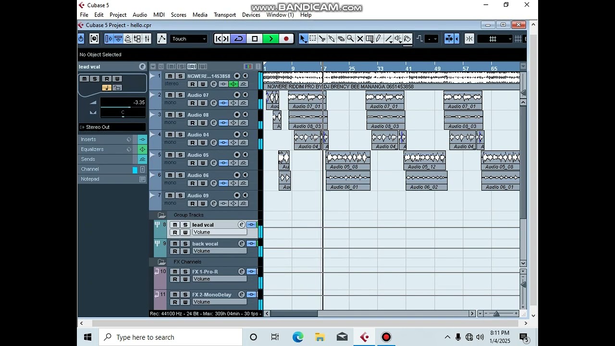Go to previous marker in transport
This screenshot has height=346, width=615.
[218, 39]
